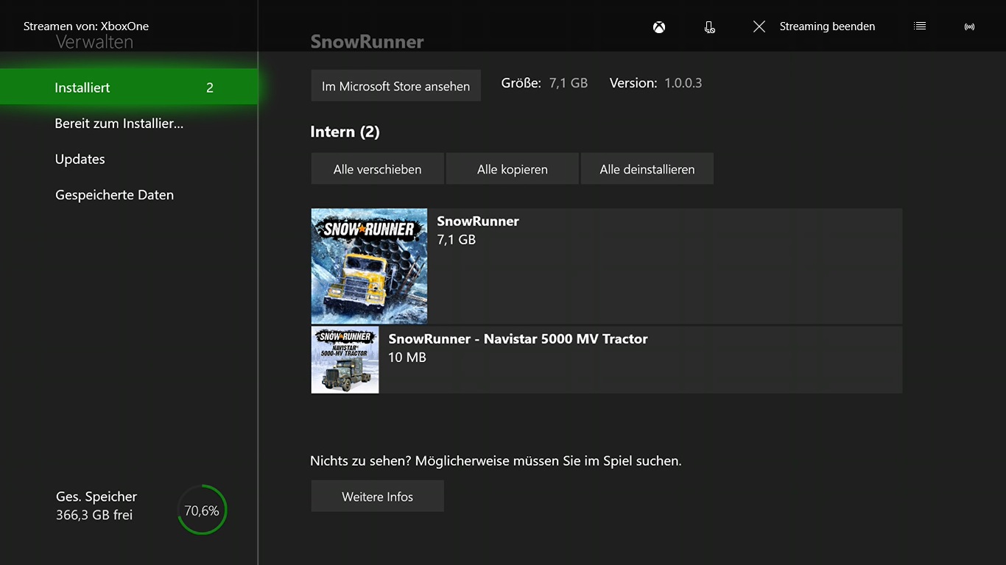
Task: Click the SnowRunner page heading
Action: [367, 42]
